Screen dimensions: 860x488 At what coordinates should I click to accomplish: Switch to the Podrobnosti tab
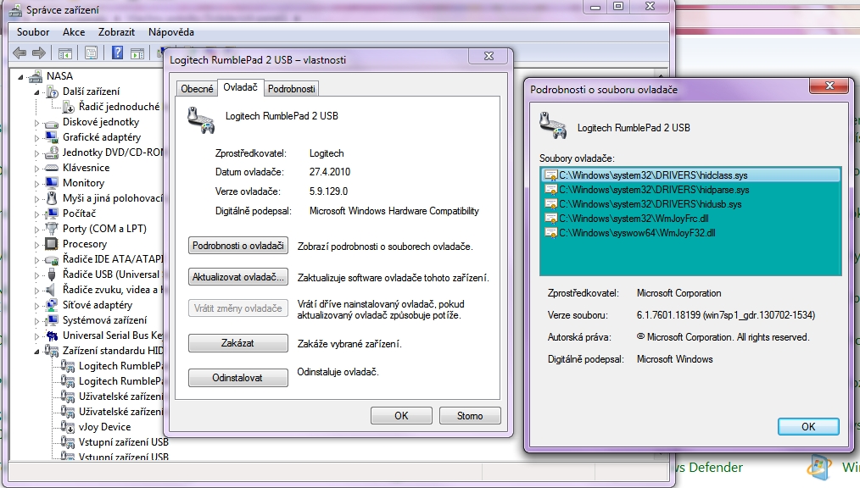pos(291,89)
